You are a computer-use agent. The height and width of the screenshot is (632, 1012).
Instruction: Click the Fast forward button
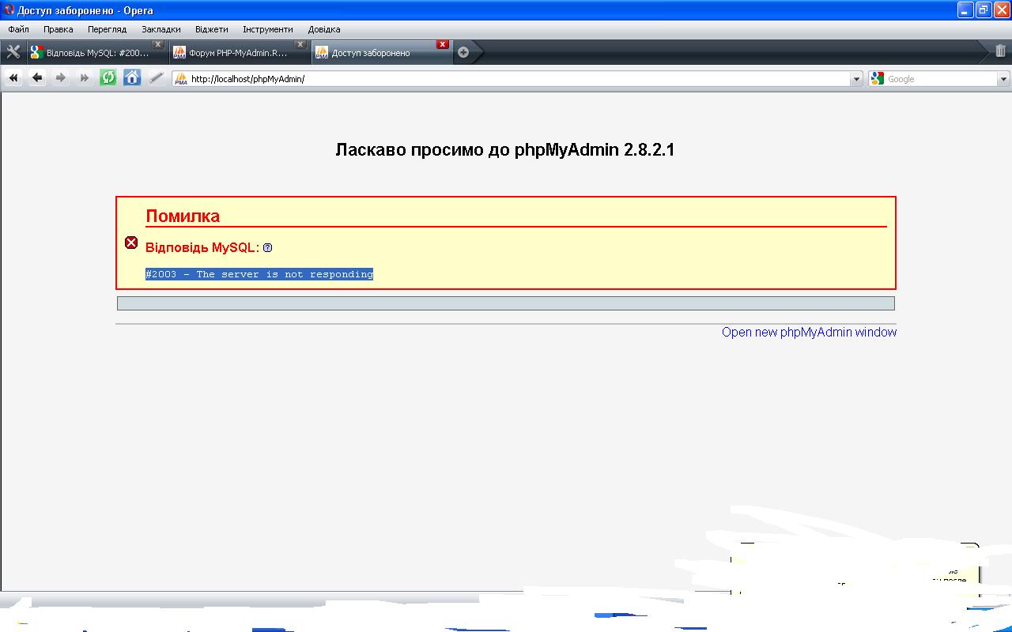click(x=85, y=77)
